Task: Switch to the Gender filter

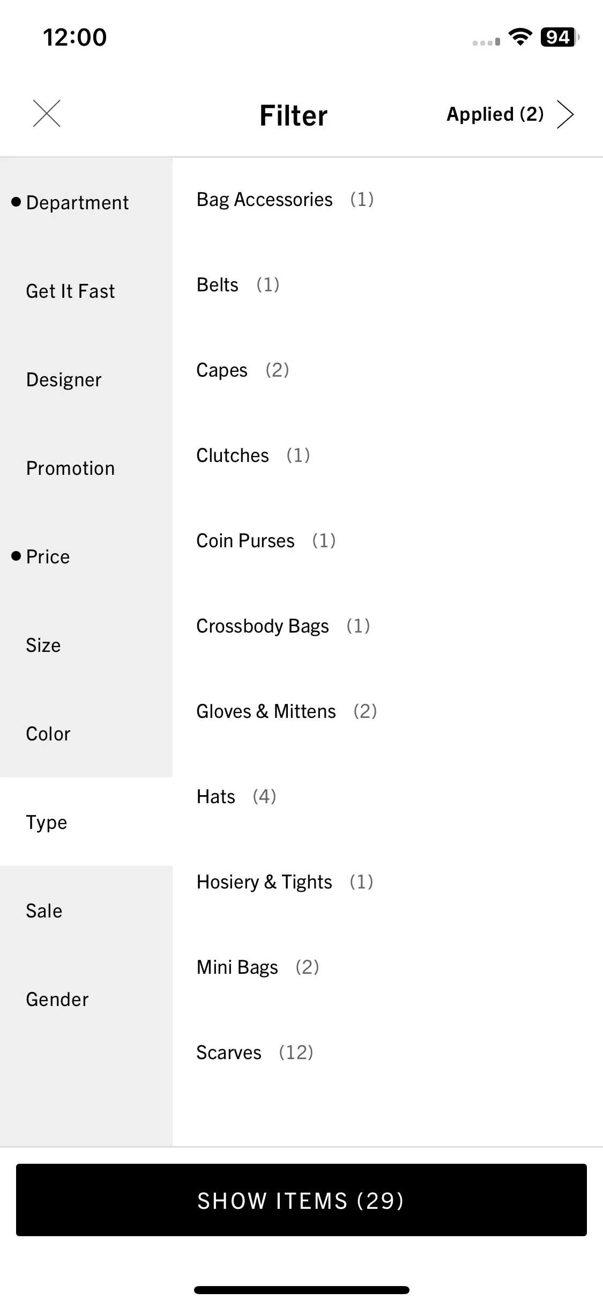Action: click(x=86, y=999)
